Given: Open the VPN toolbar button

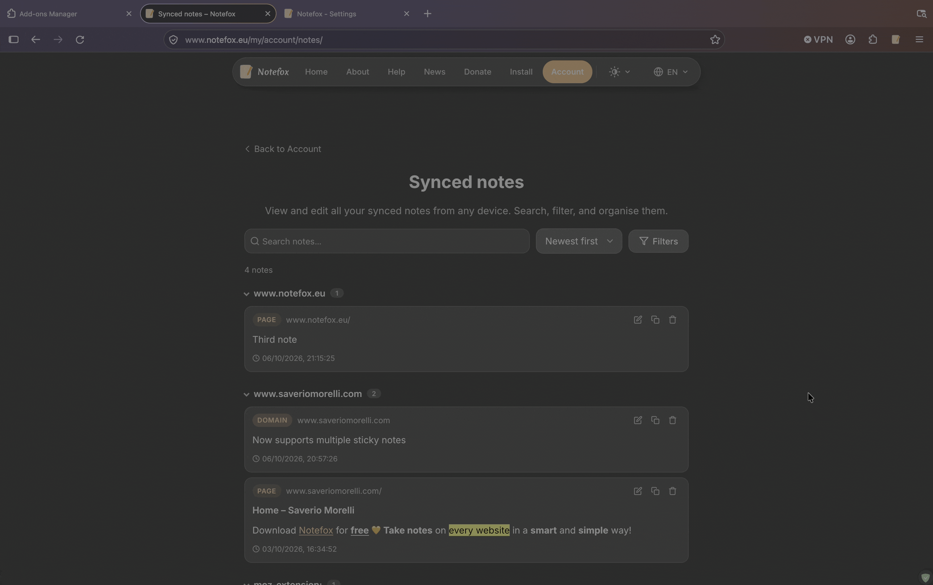Looking at the screenshot, I should 818,39.
